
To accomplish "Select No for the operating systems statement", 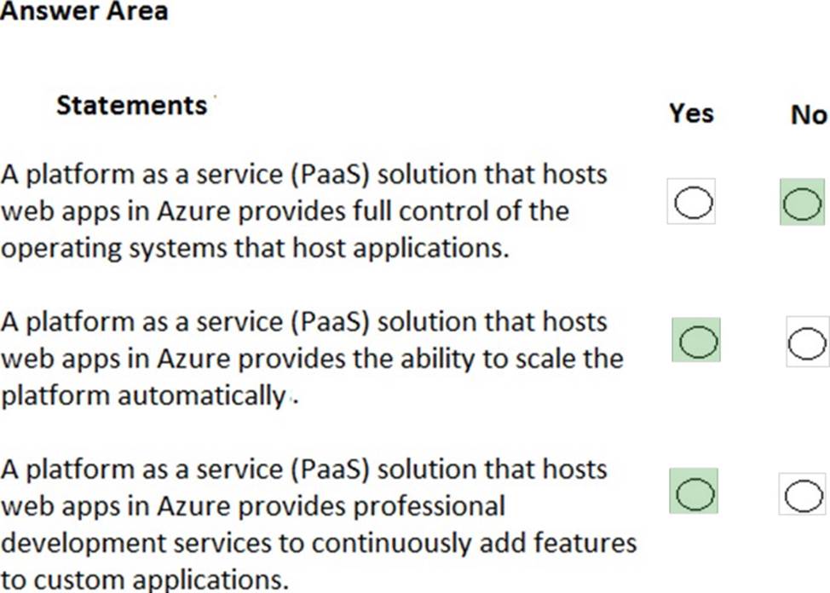I will pyautogui.click(x=802, y=202).
